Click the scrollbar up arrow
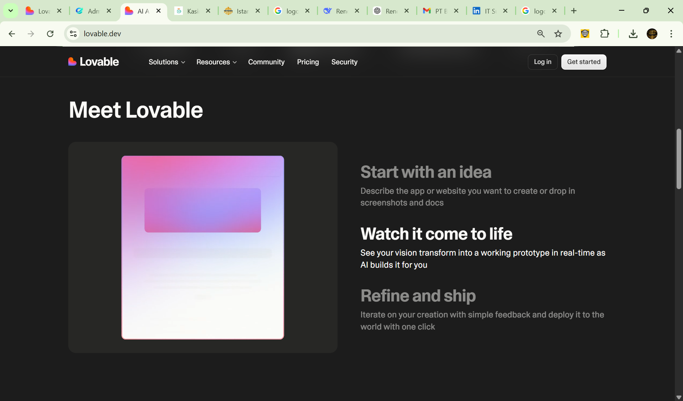Screen dimensions: 683x401 (x=679, y=51)
